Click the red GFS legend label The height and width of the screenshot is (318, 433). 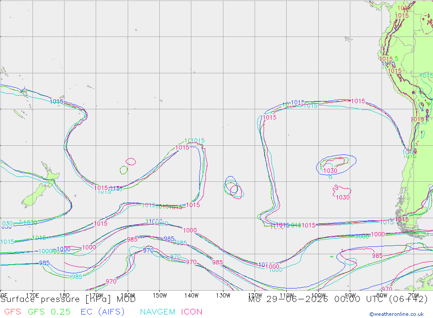13,311
